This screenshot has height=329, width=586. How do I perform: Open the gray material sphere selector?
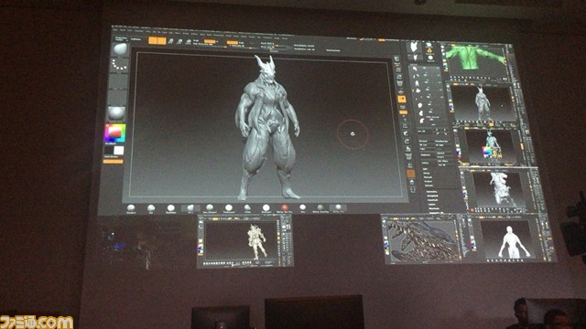click(x=116, y=112)
